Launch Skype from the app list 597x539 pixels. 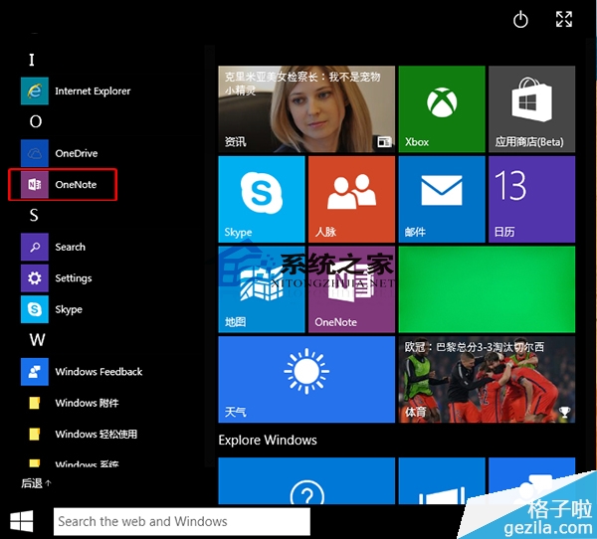[52, 309]
